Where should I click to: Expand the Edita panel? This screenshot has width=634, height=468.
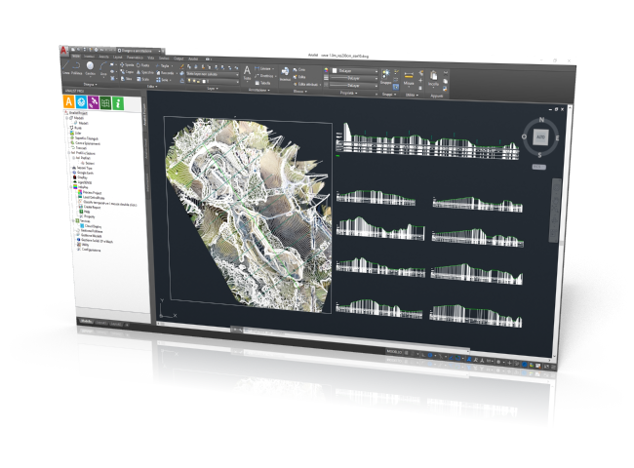[x=151, y=86]
